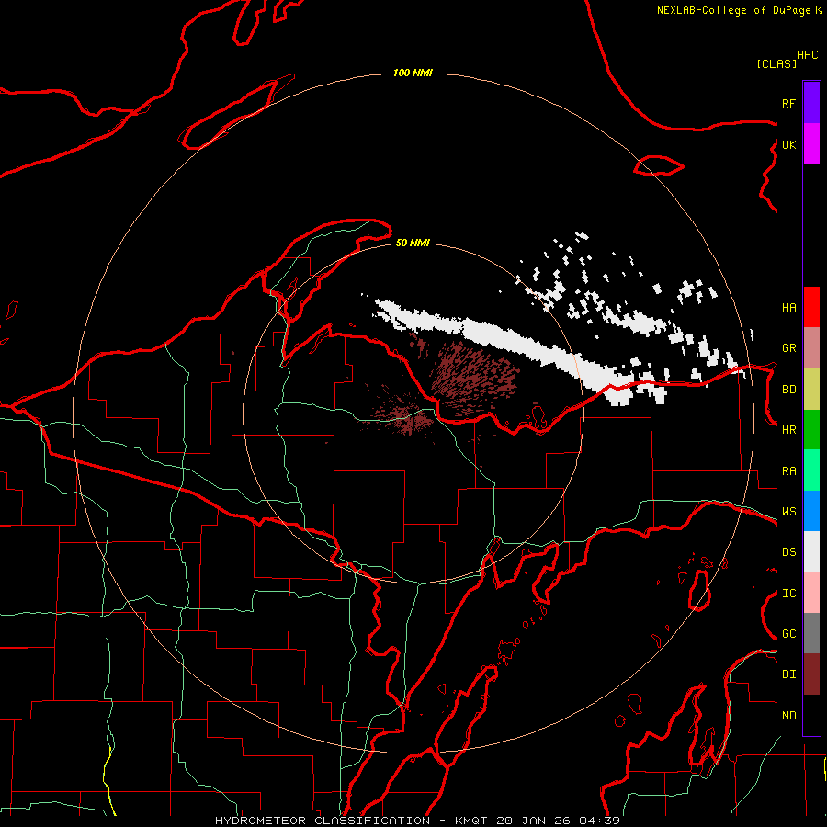Choose the IC light pink legend swatch

(x=811, y=593)
